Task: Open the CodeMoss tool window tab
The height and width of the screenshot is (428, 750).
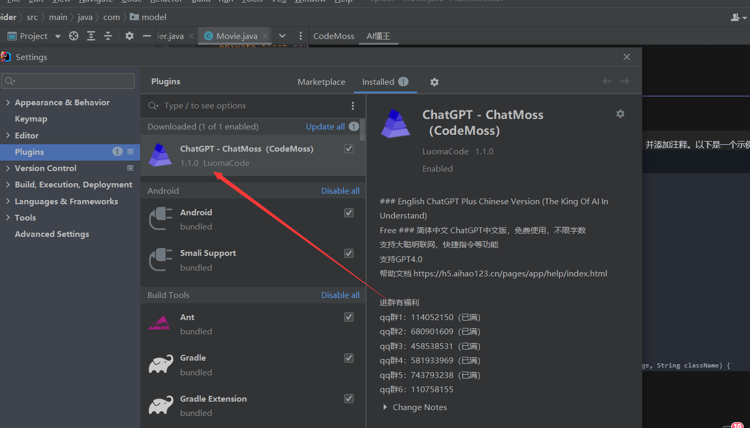Action: [334, 36]
